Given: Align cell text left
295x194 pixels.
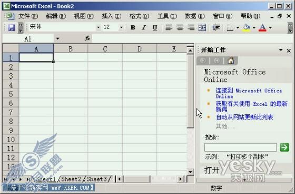Looking at the screenshot, I should (x=169, y=27).
